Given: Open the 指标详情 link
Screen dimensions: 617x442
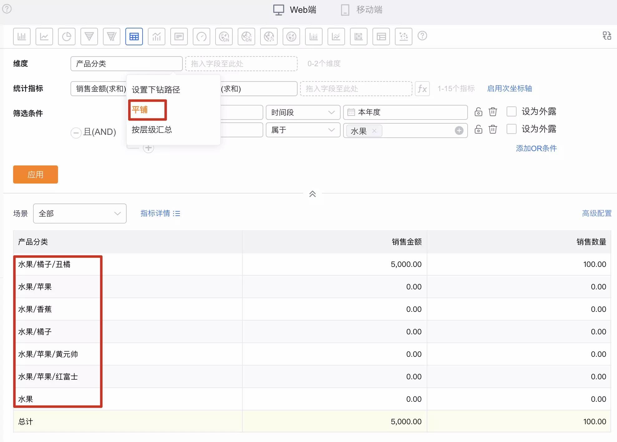Looking at the screenshot, I should (x=160, y=214).
